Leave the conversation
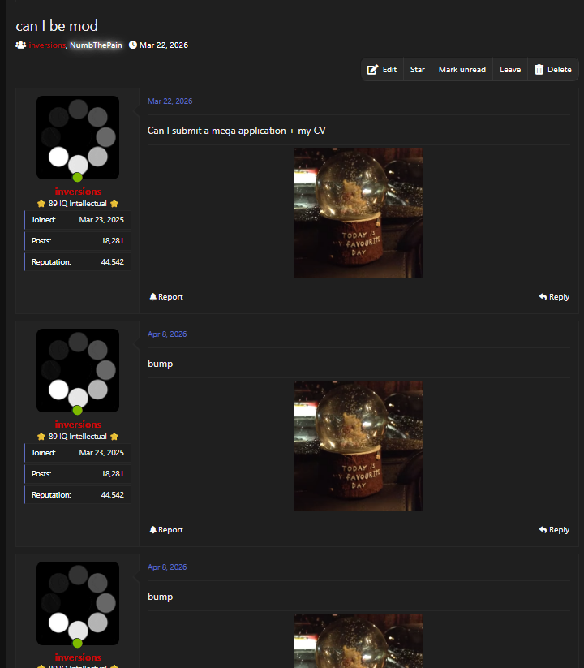This screenshot has width=584, height=668. point(510,70)
